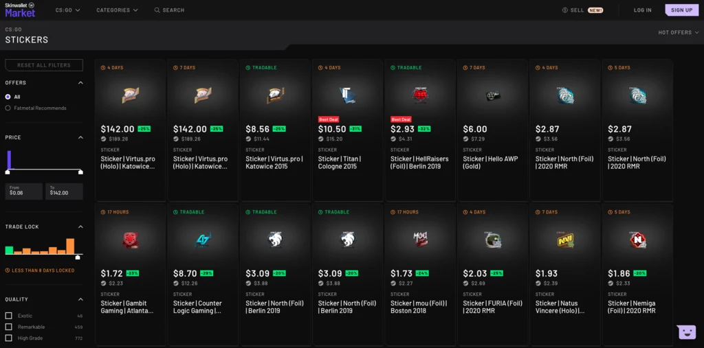
Task: Click the -31% discount badge
Action: tap(355, 129)
